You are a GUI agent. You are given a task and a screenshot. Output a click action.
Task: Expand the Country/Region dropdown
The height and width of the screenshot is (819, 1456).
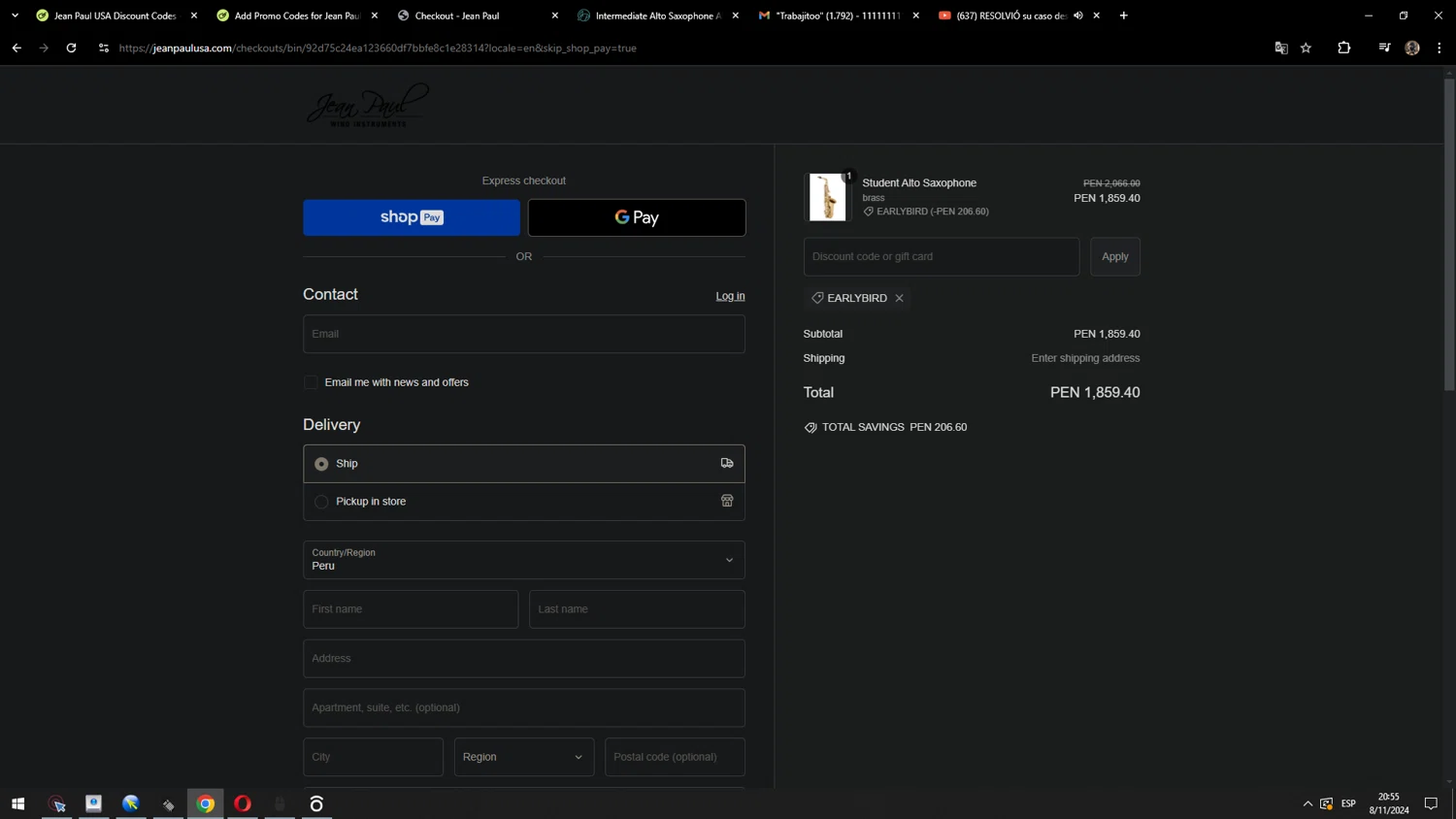tap(524, 560)
